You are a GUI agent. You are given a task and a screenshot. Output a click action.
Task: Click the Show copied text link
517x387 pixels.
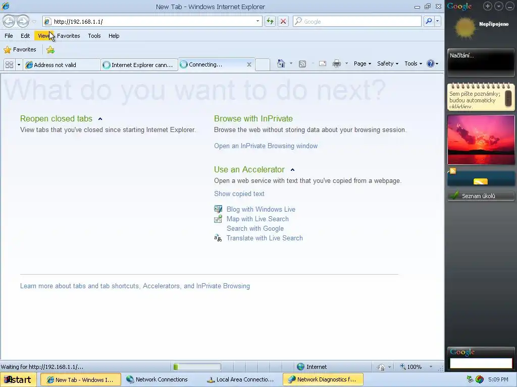click(x=239, y=193)
